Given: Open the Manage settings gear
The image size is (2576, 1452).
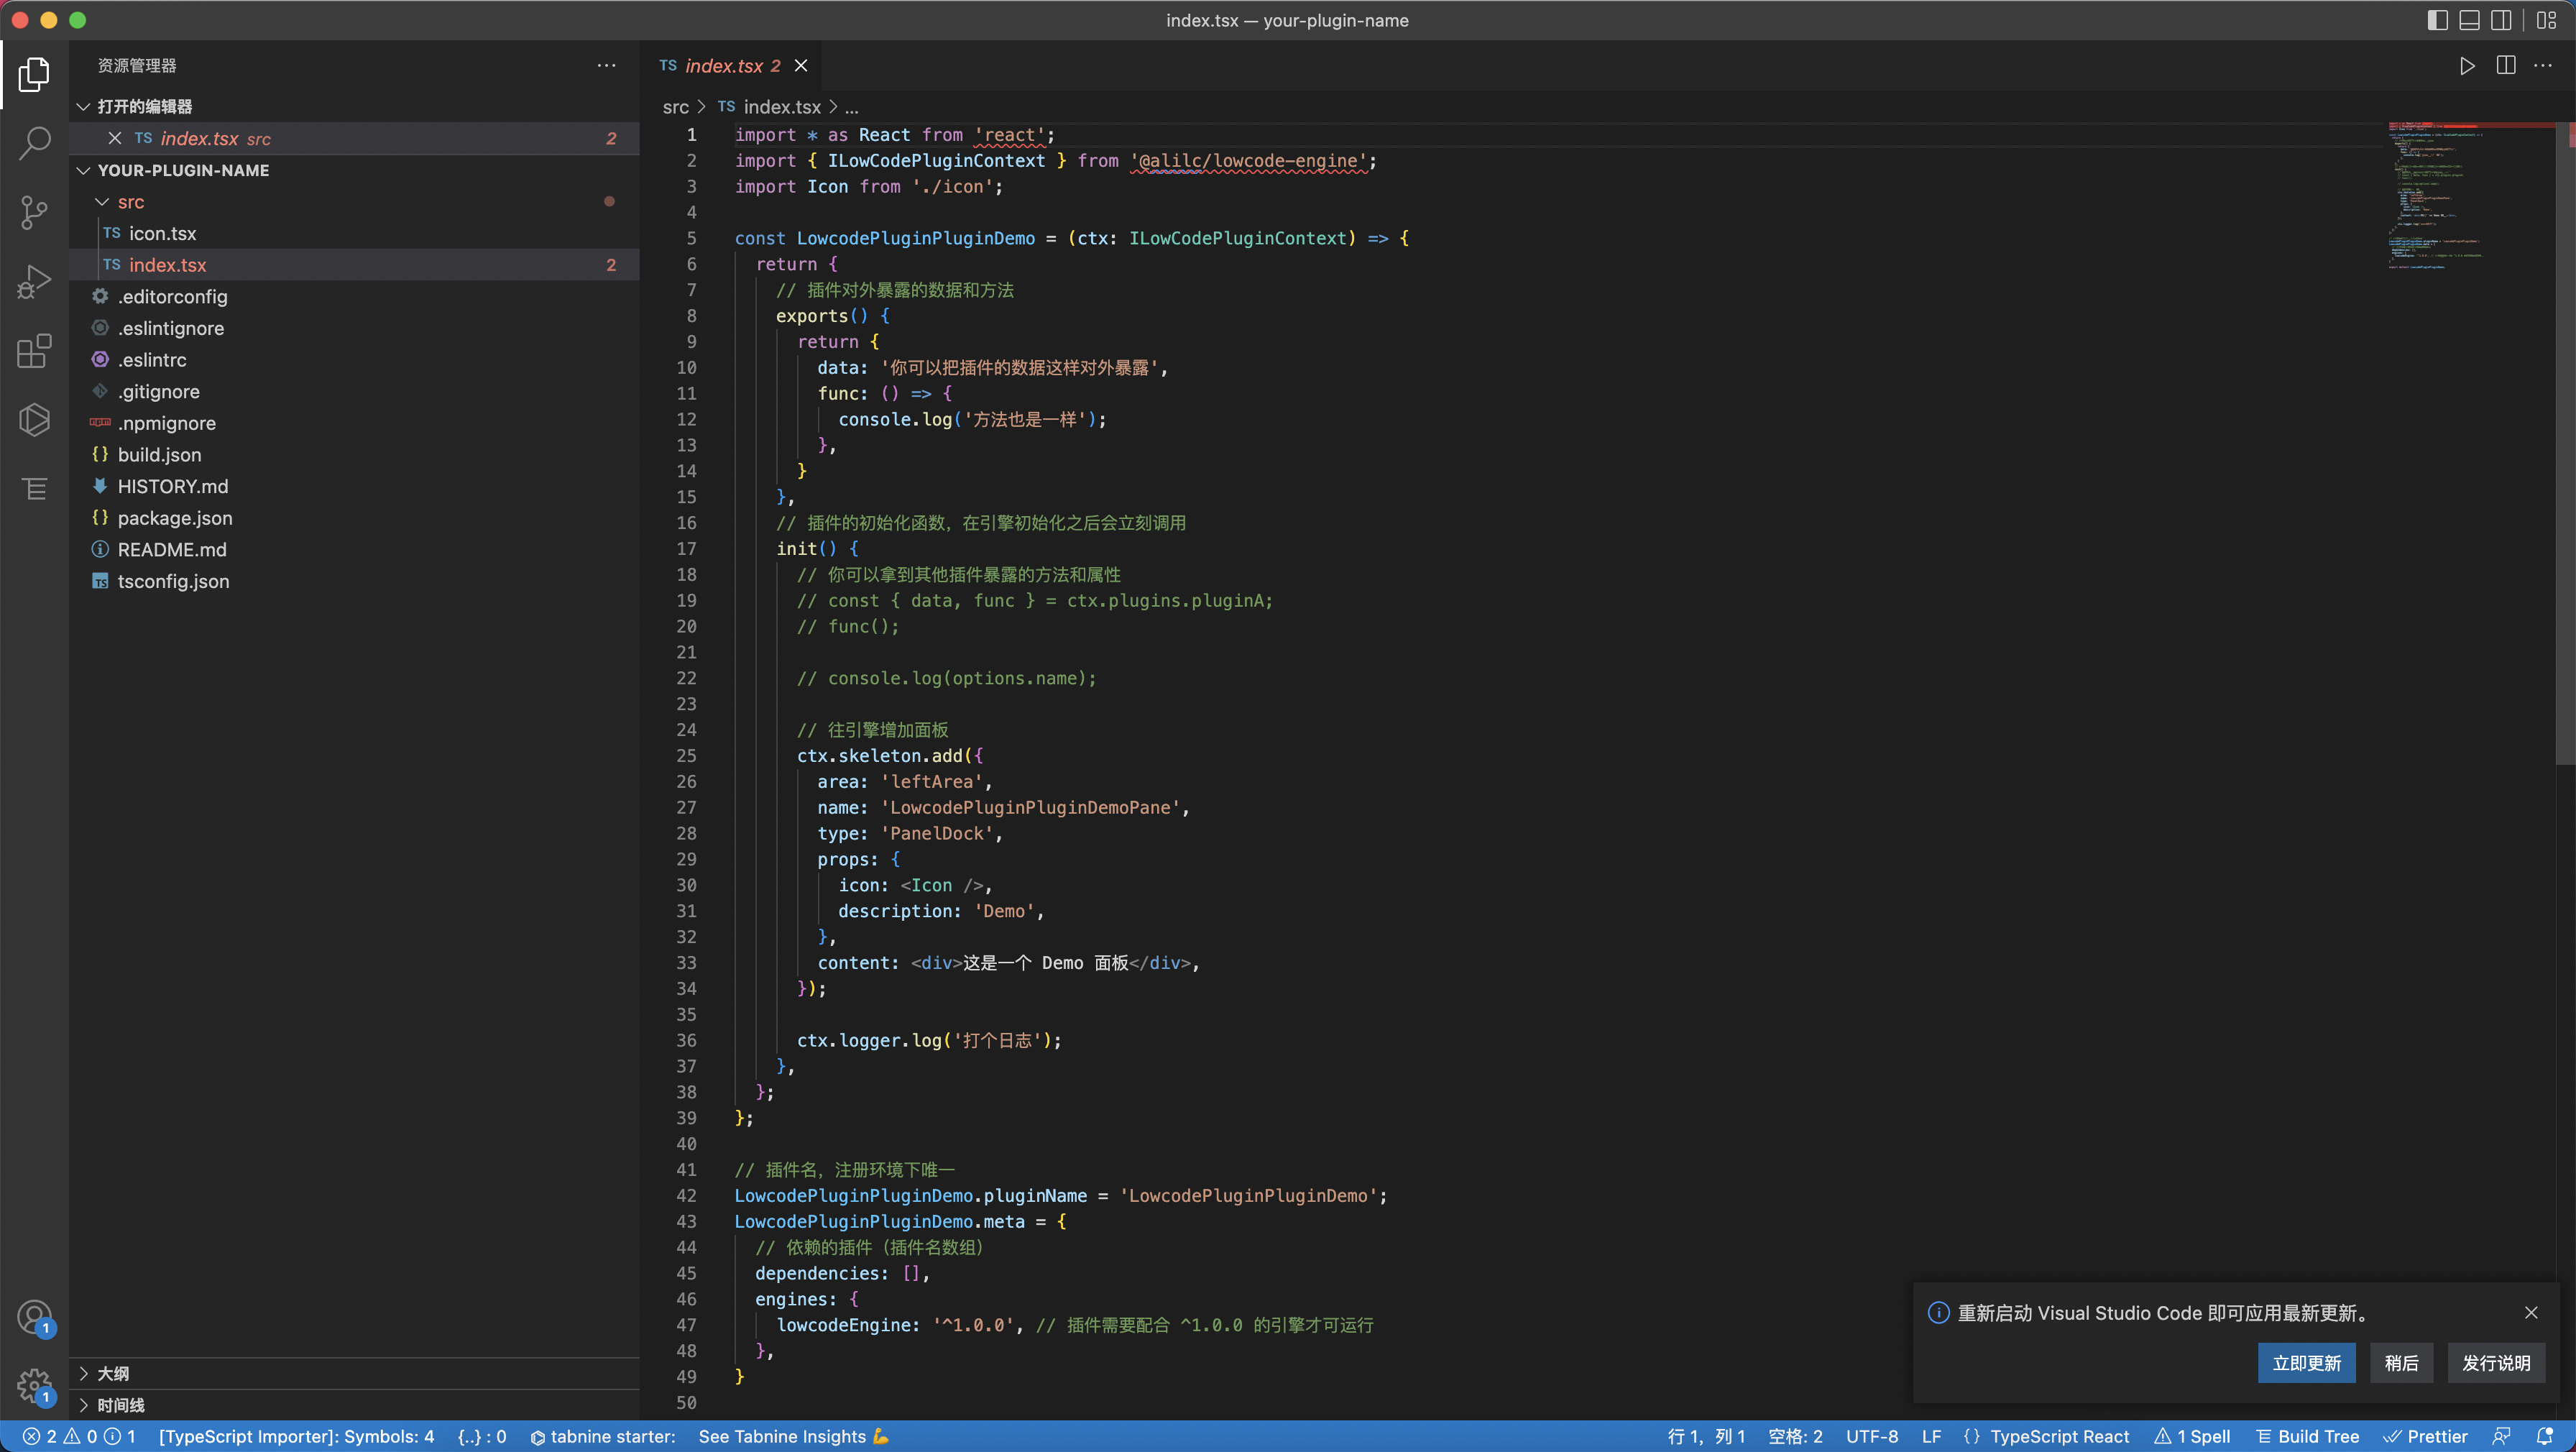Looking at the screenshot, I should coord(34,1386).
